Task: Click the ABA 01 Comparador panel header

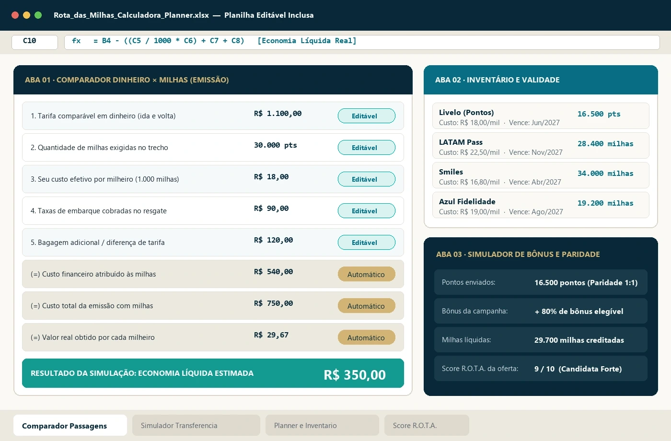Action: [x=213, y=80]
